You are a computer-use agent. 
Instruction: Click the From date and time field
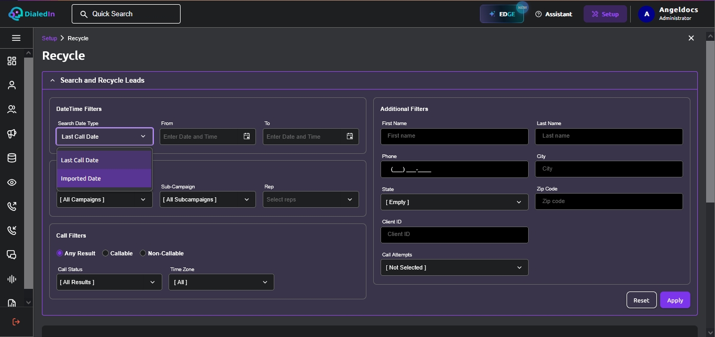(208, 137)
